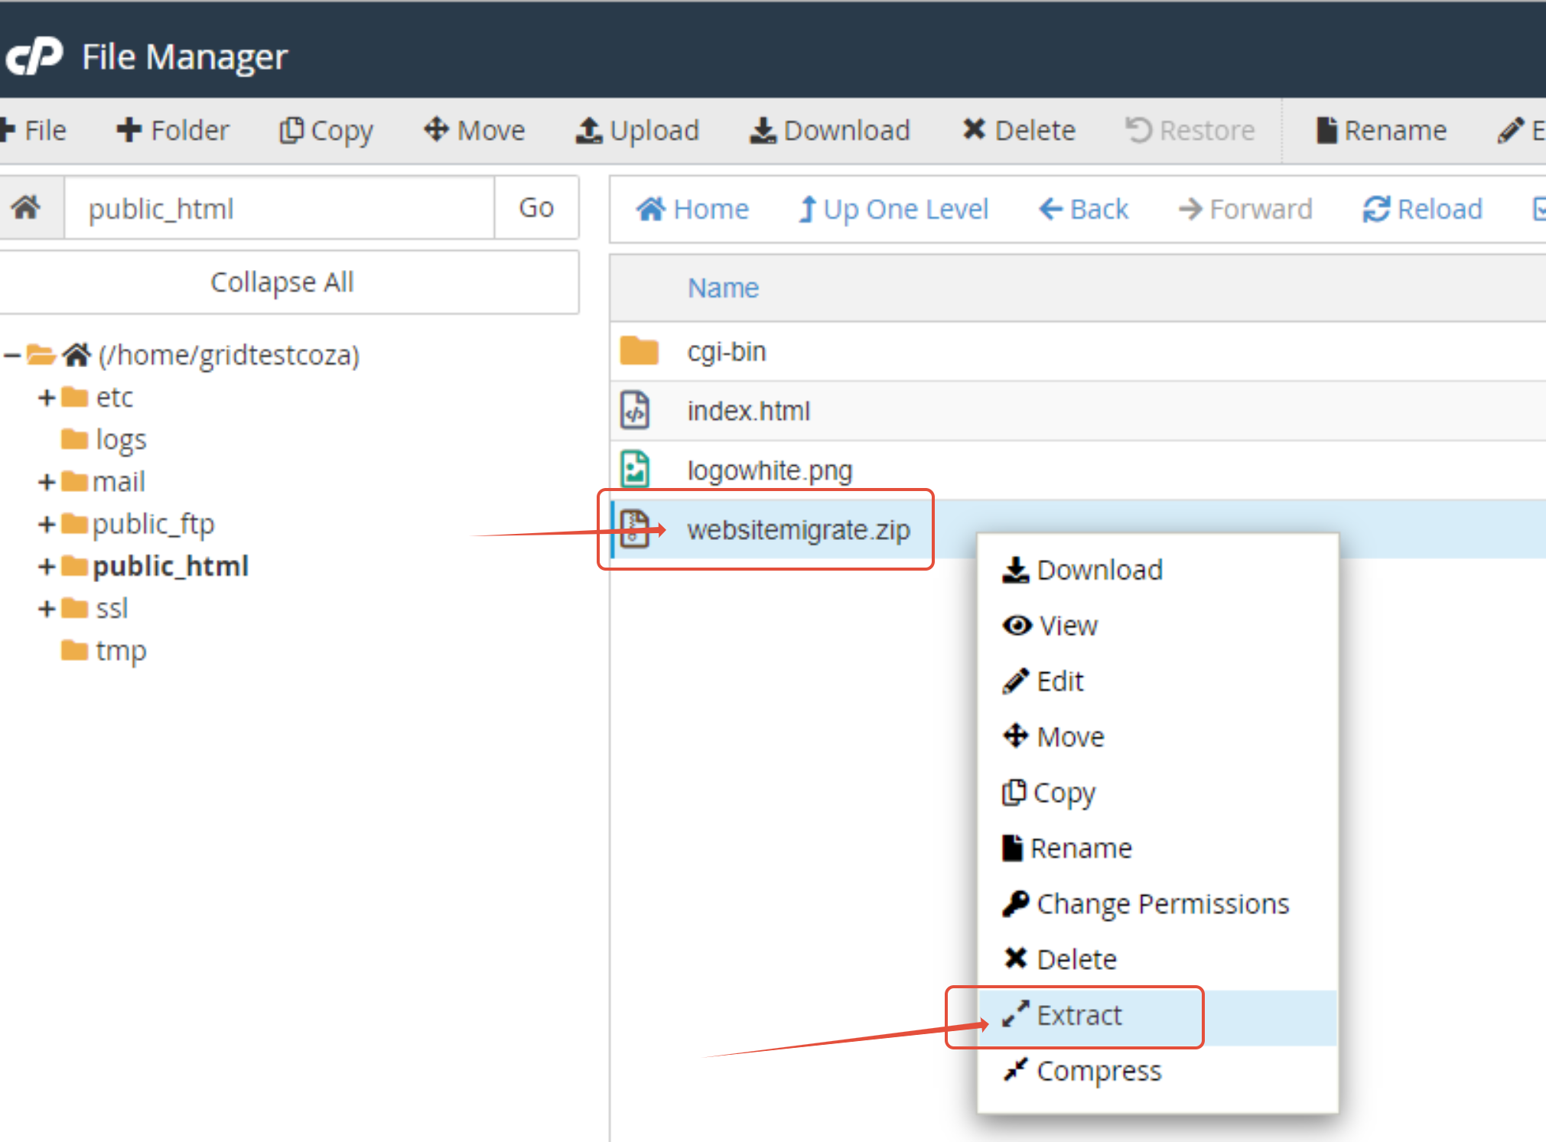Click the Up One Level link
The image size is (1546, 1142).
(x=893, y=209)
